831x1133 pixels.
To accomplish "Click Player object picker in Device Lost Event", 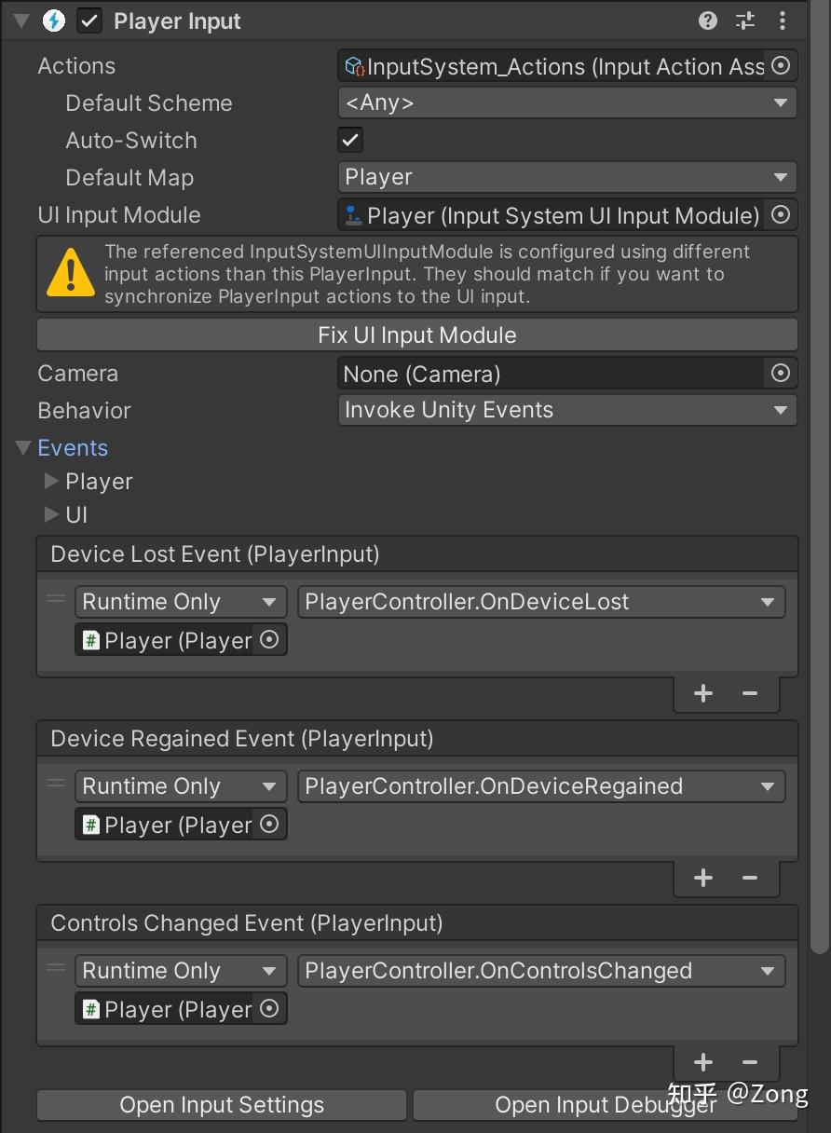I will click(273, 639).
